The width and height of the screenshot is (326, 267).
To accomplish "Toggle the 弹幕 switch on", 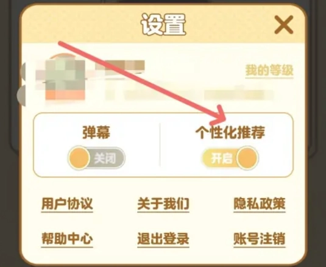I will pos(96,158).
